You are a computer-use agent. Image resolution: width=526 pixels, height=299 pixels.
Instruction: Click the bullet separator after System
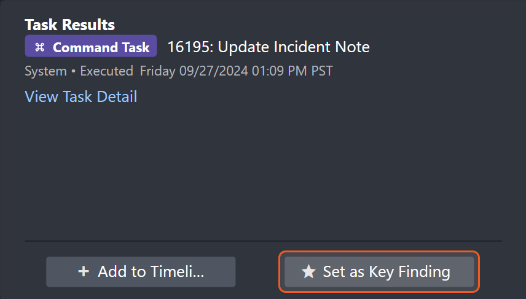click(73, 71)
